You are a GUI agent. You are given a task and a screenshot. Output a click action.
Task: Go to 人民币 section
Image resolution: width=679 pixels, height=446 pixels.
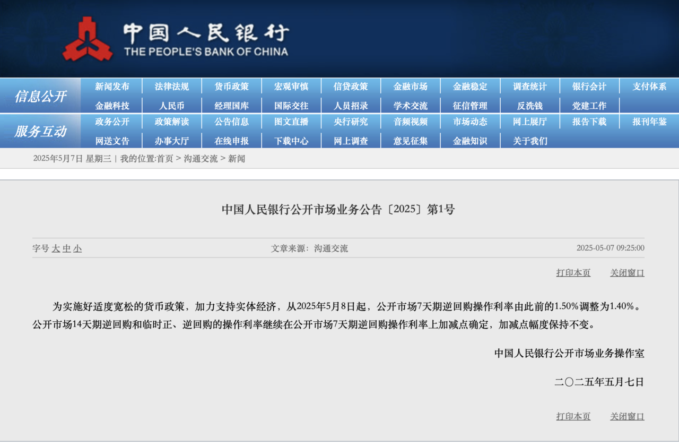(x=172, y=106)
